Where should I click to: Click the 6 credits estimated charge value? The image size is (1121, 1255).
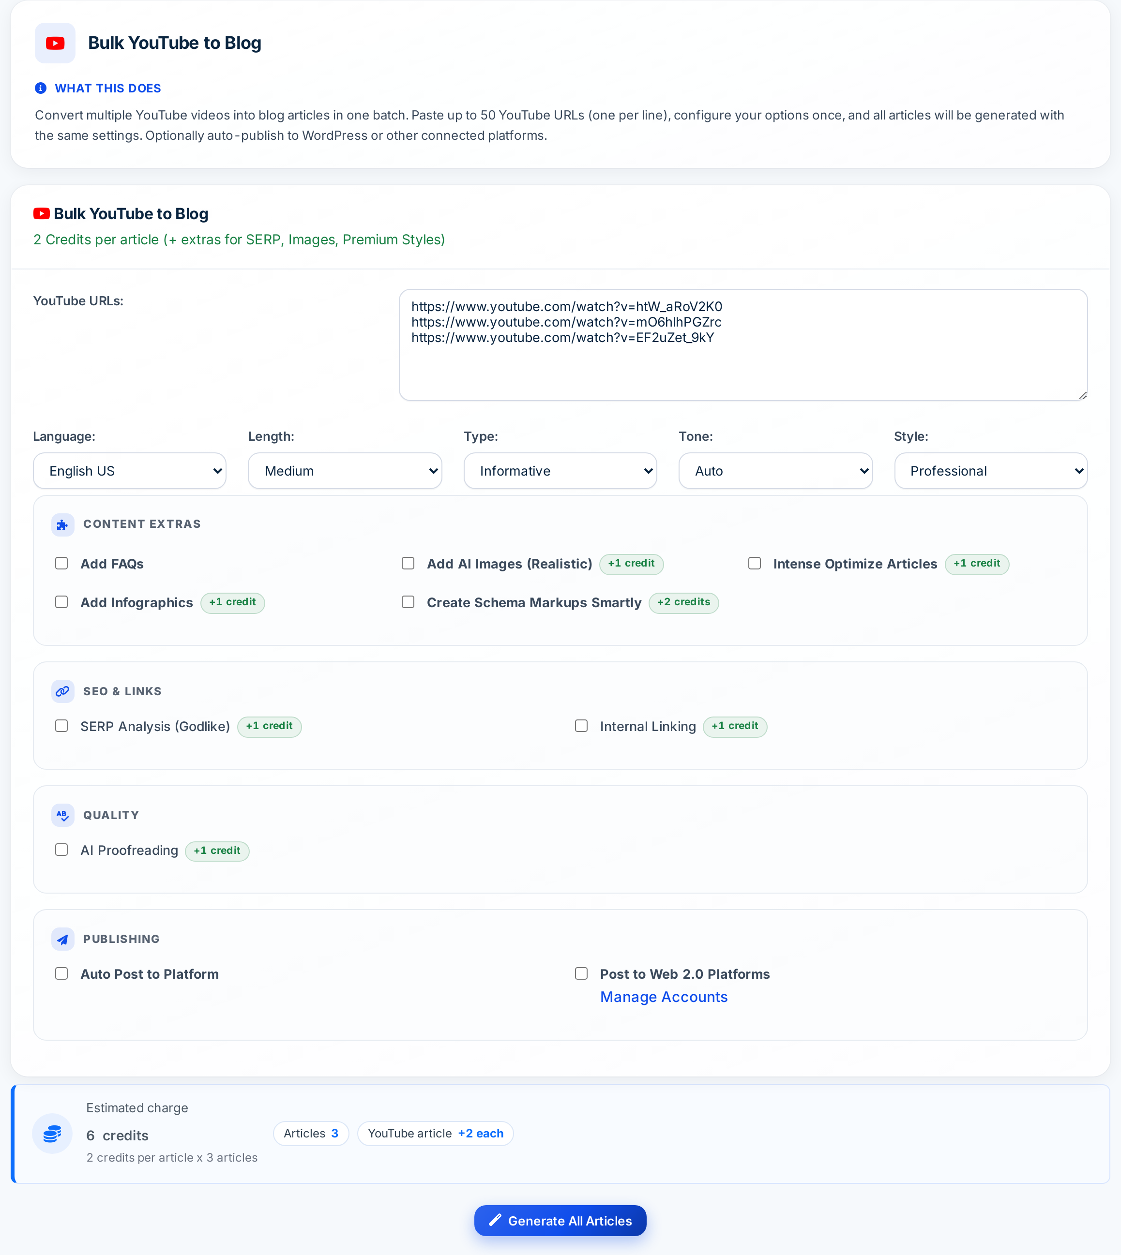[118, 1135]
